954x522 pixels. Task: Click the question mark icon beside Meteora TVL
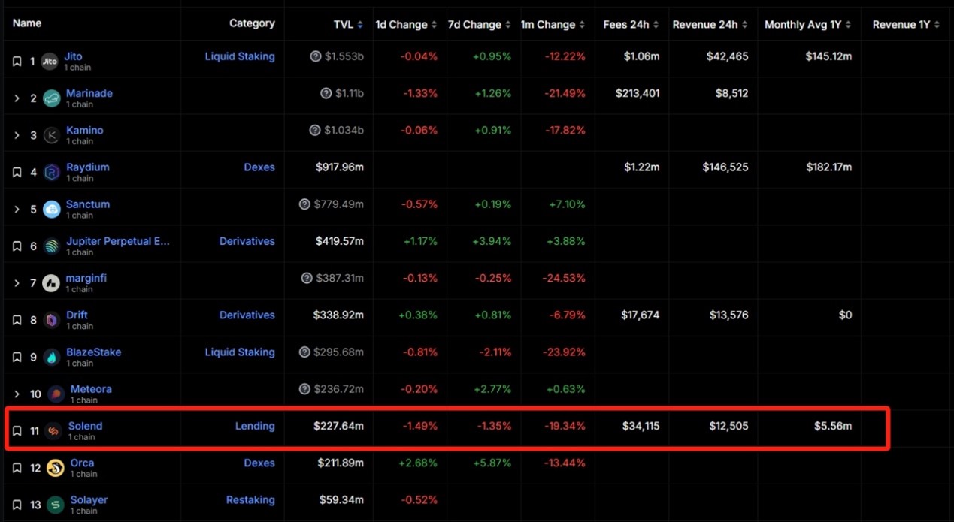pos(304,389)
